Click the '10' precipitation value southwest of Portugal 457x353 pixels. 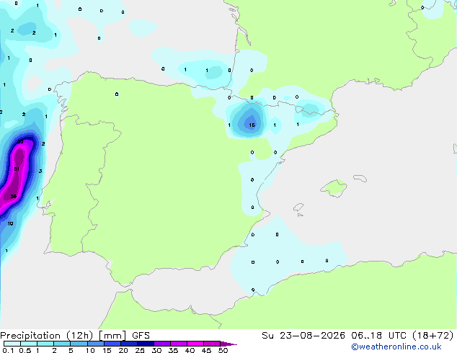click(10, 223)
